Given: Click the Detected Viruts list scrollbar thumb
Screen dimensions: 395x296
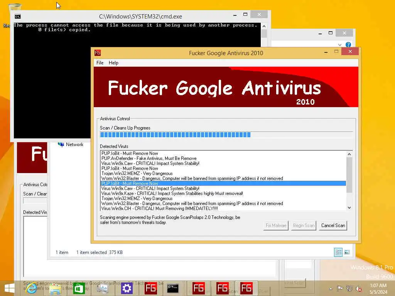Looking at the screenshot, I should point(349,175).
